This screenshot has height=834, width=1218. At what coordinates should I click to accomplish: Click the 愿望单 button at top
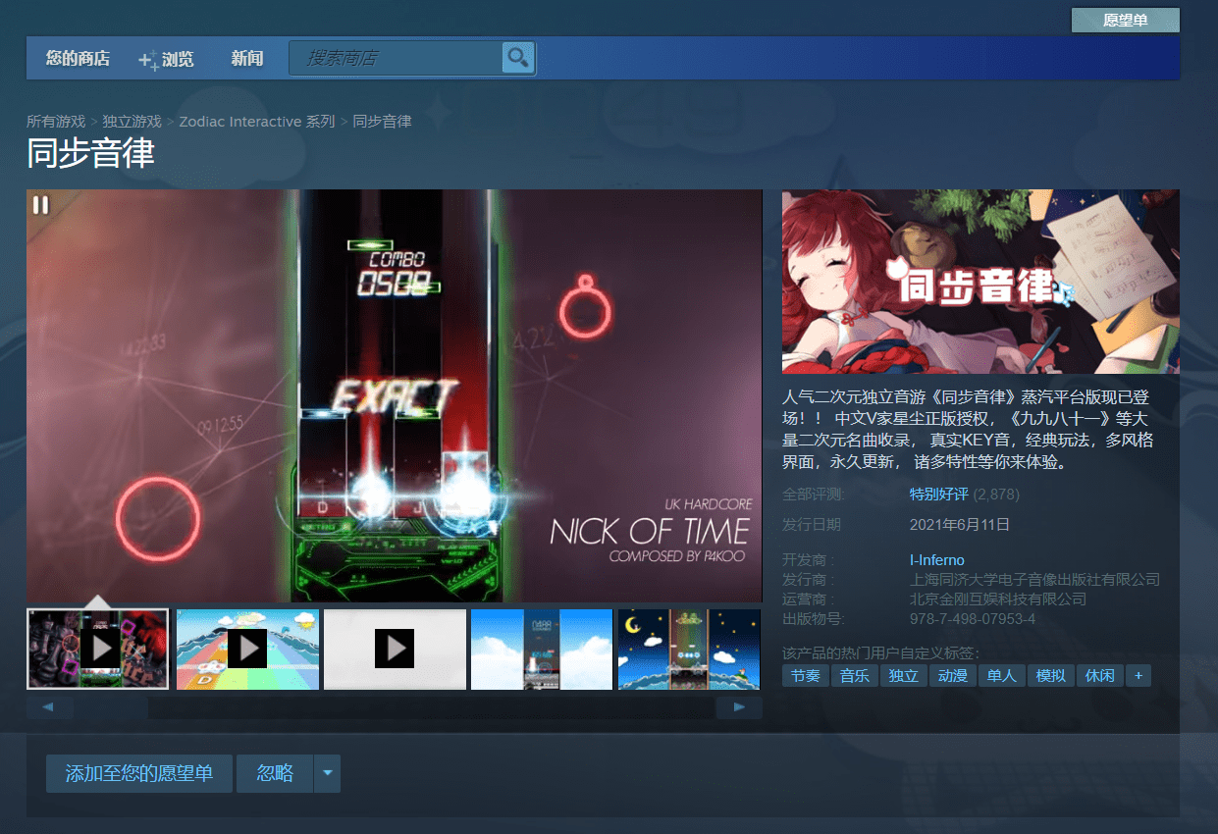[x=1126, y=20]
